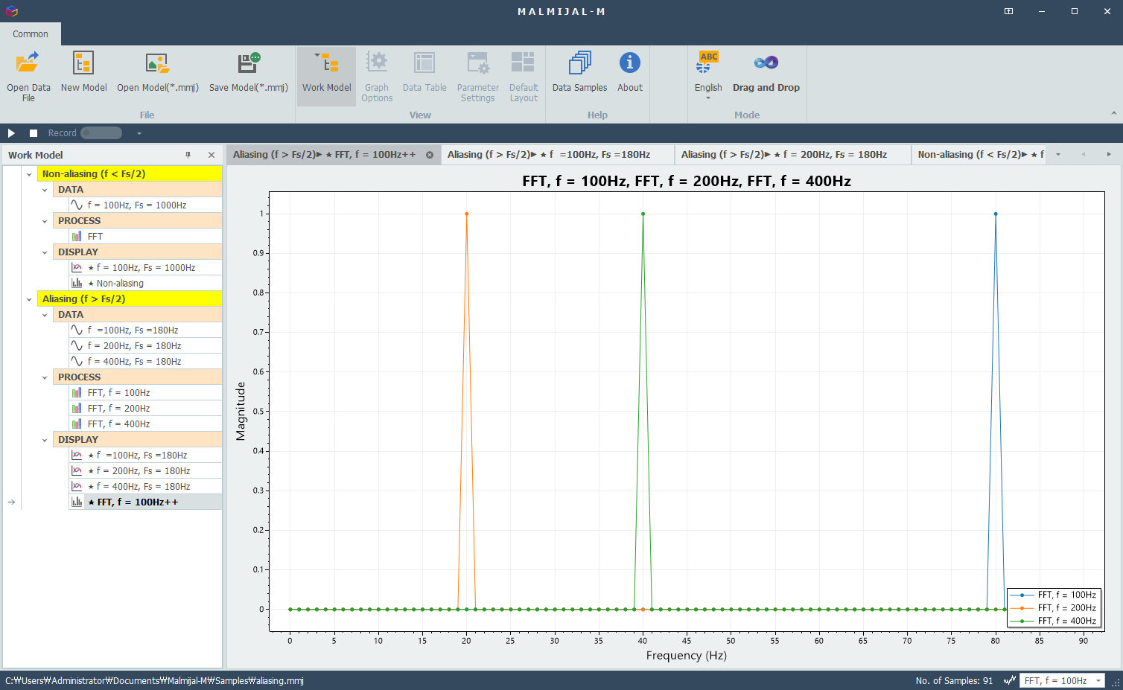Screen dimensions: 1123x690
Task: Open display ★ f = 200Hz, Fs = 180Hz
Action: coord(145,470)
